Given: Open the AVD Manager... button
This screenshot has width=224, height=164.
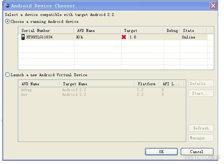Looking at the screenshot, I should coord(201,138).
